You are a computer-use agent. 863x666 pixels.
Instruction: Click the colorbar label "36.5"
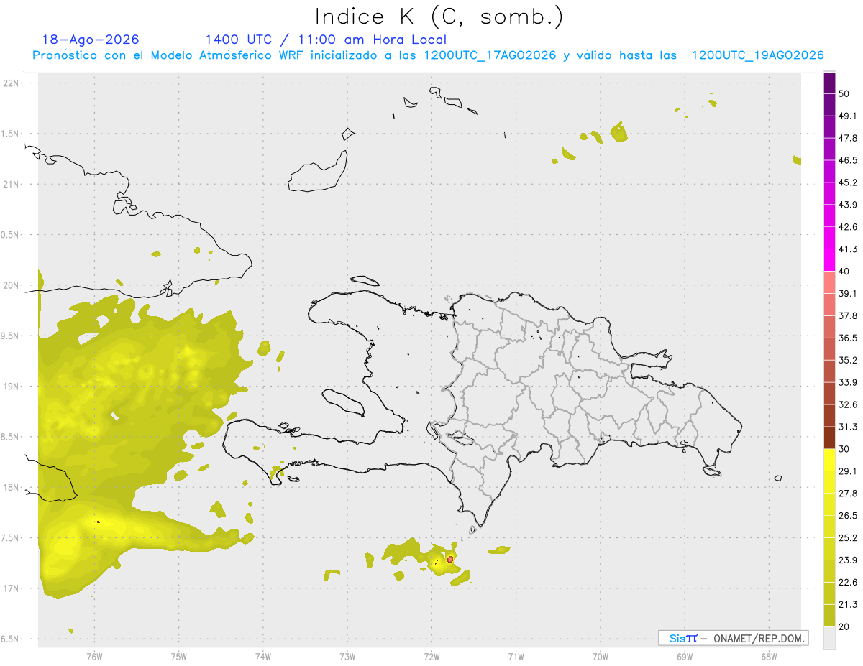point(848,338)
